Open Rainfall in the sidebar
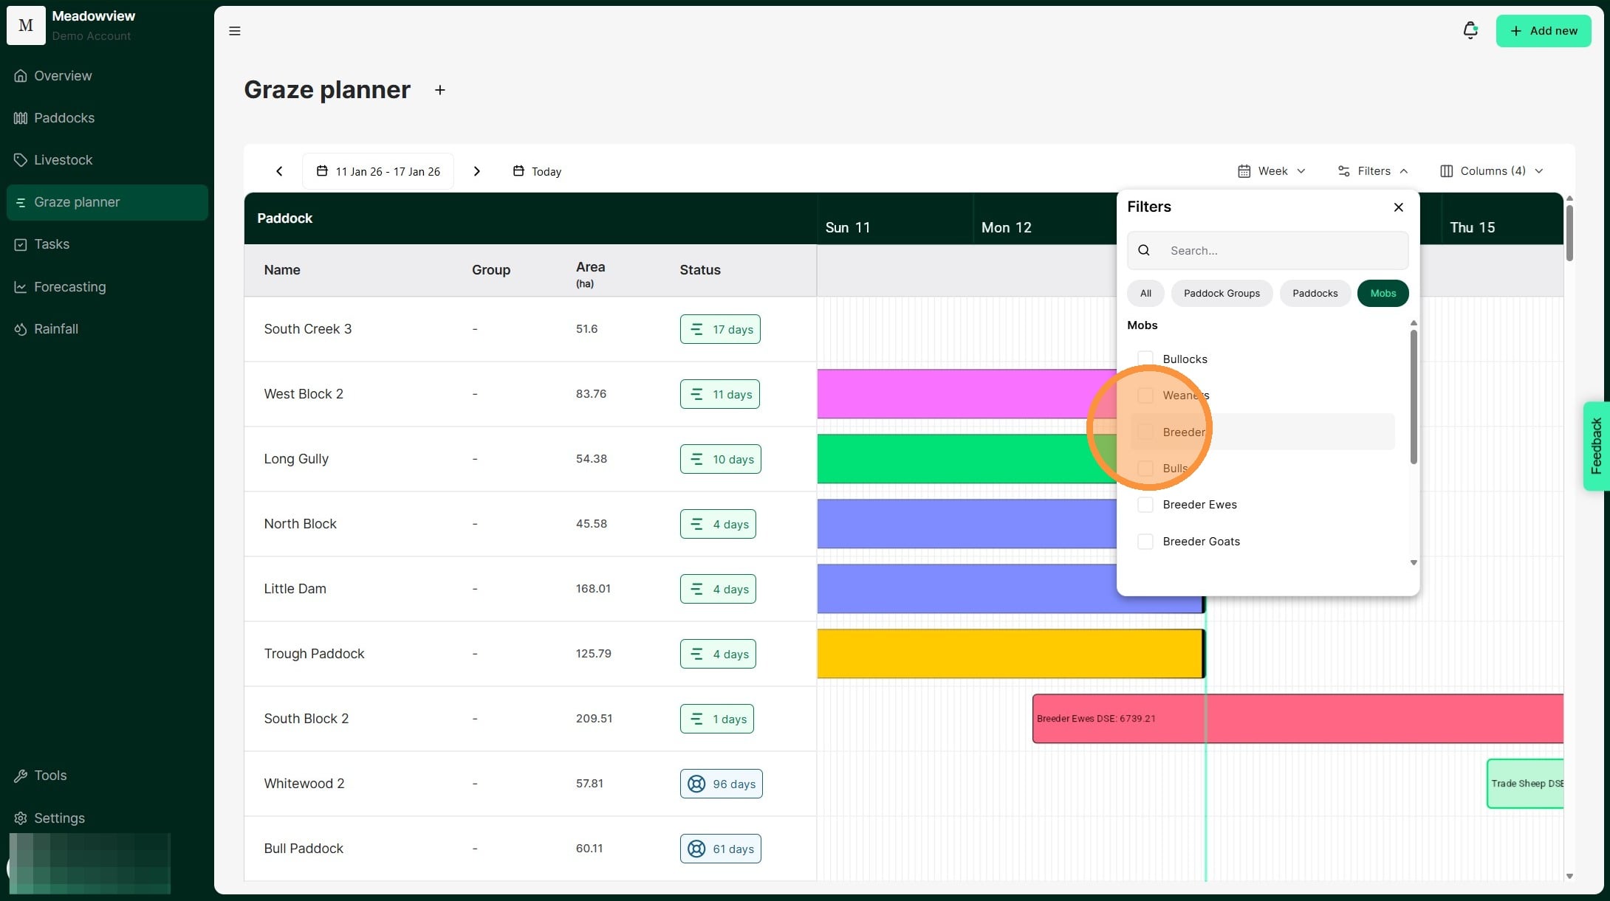 point(56,329)
